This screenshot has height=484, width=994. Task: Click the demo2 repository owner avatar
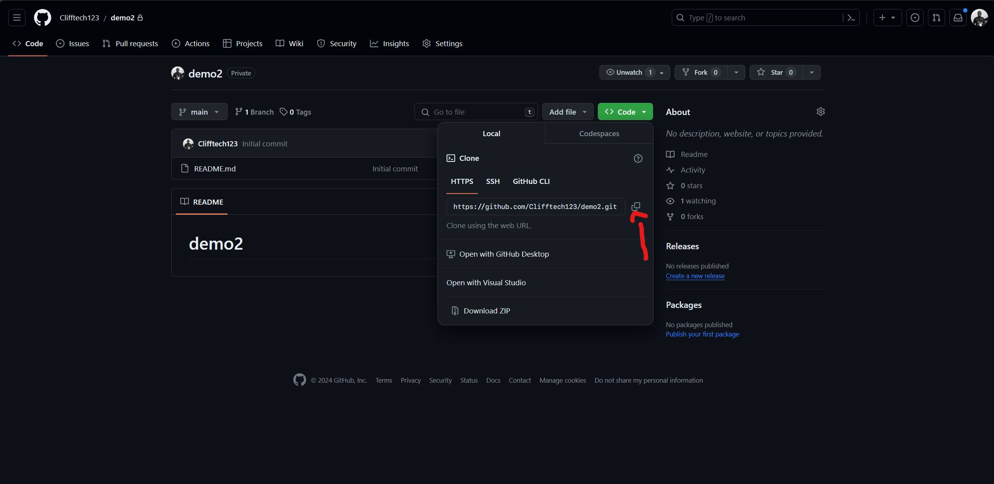coord(178,73)
